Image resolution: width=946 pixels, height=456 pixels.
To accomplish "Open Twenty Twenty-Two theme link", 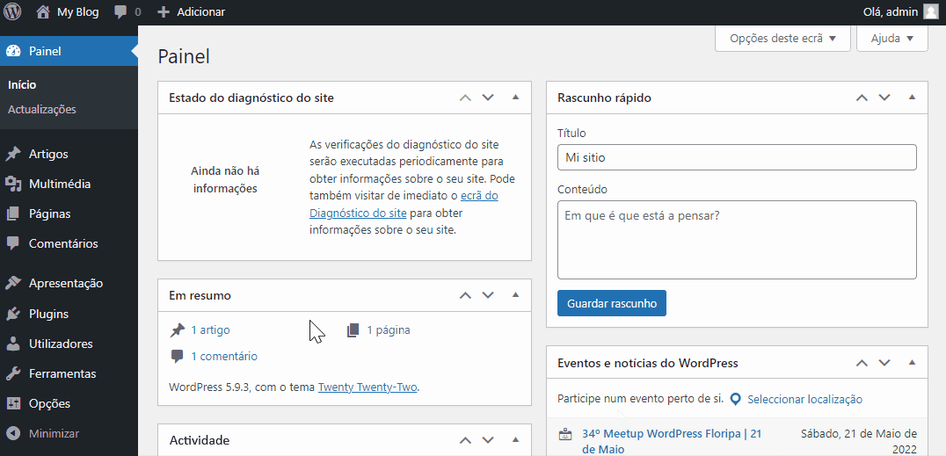I will [x=367, y=387].
